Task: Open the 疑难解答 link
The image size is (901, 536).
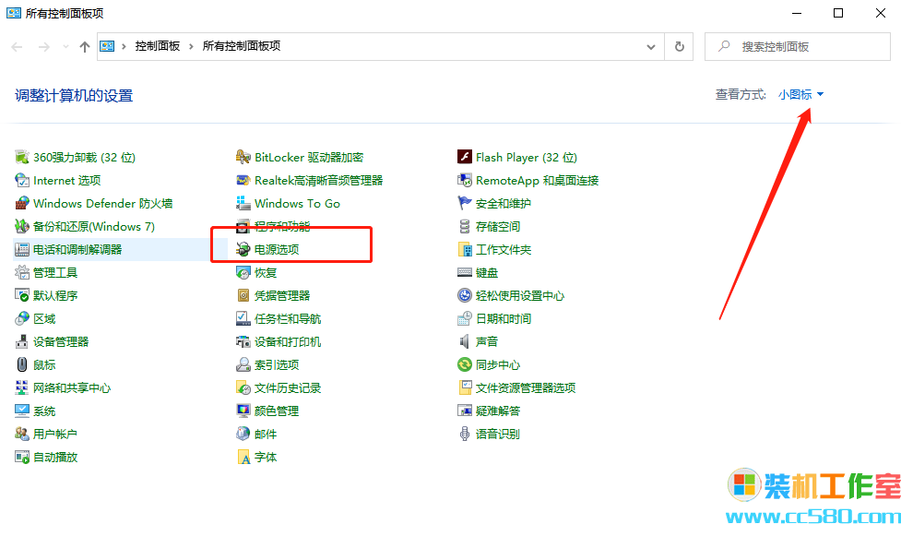Action: 498,411
